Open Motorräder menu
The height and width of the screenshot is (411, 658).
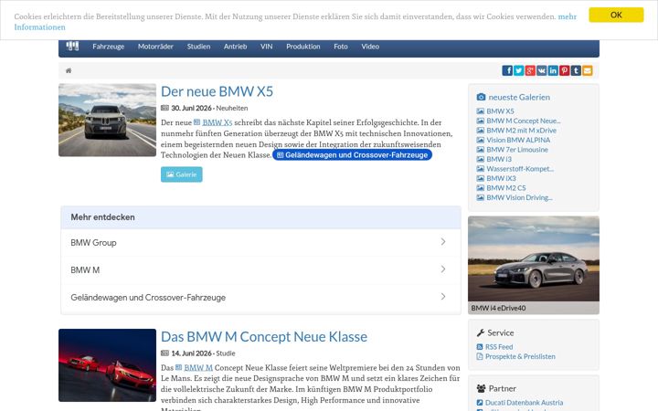click(x=155, y=47)
